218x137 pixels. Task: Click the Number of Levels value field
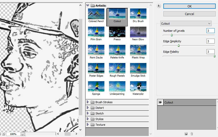(210, 31)
